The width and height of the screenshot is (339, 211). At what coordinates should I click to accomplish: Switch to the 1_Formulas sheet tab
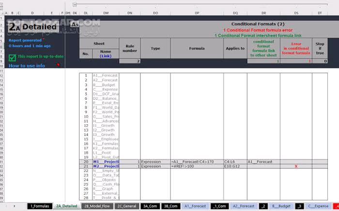tap(40, 206)
